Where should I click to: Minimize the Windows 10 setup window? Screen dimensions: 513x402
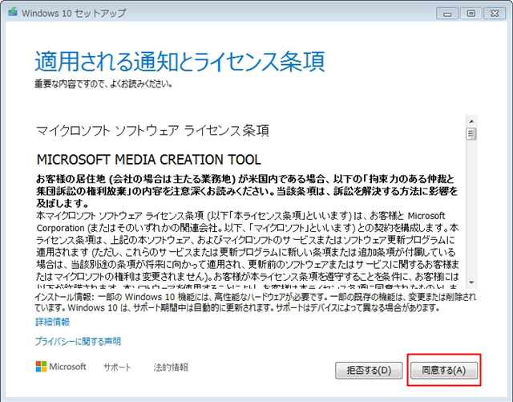click(x=447, y=14)
